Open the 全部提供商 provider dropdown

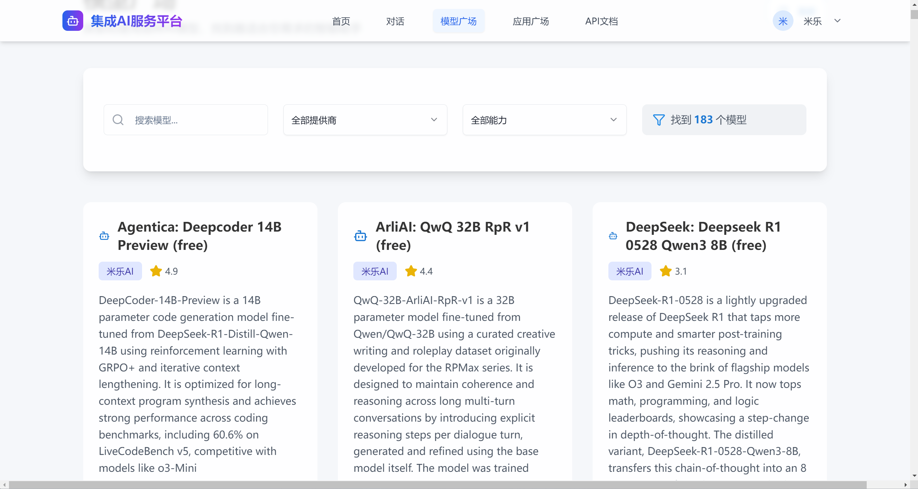click(365, 120)
